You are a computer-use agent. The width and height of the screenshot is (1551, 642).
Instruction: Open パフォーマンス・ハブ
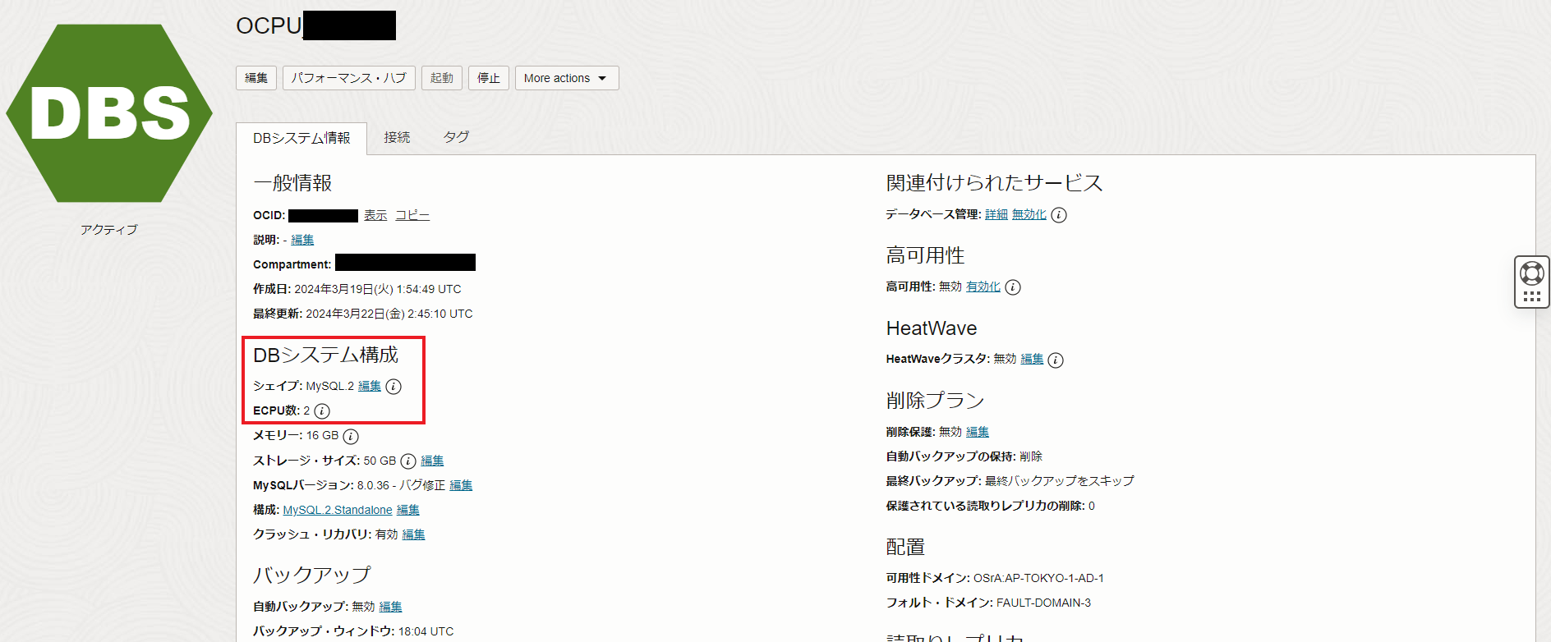pos(349,78)
